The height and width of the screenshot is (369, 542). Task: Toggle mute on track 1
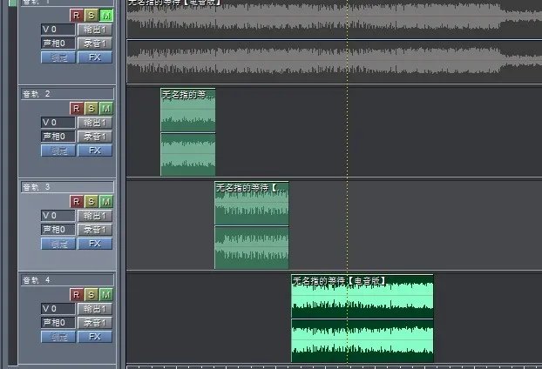pos(105,15)
